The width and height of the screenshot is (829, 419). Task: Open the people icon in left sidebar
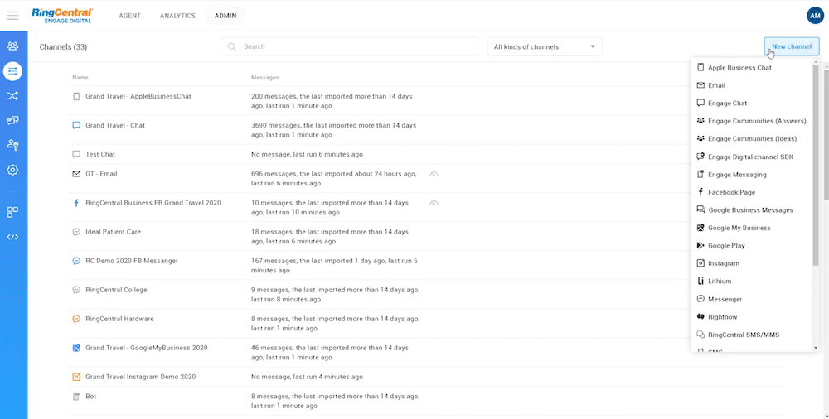(12, 47)
